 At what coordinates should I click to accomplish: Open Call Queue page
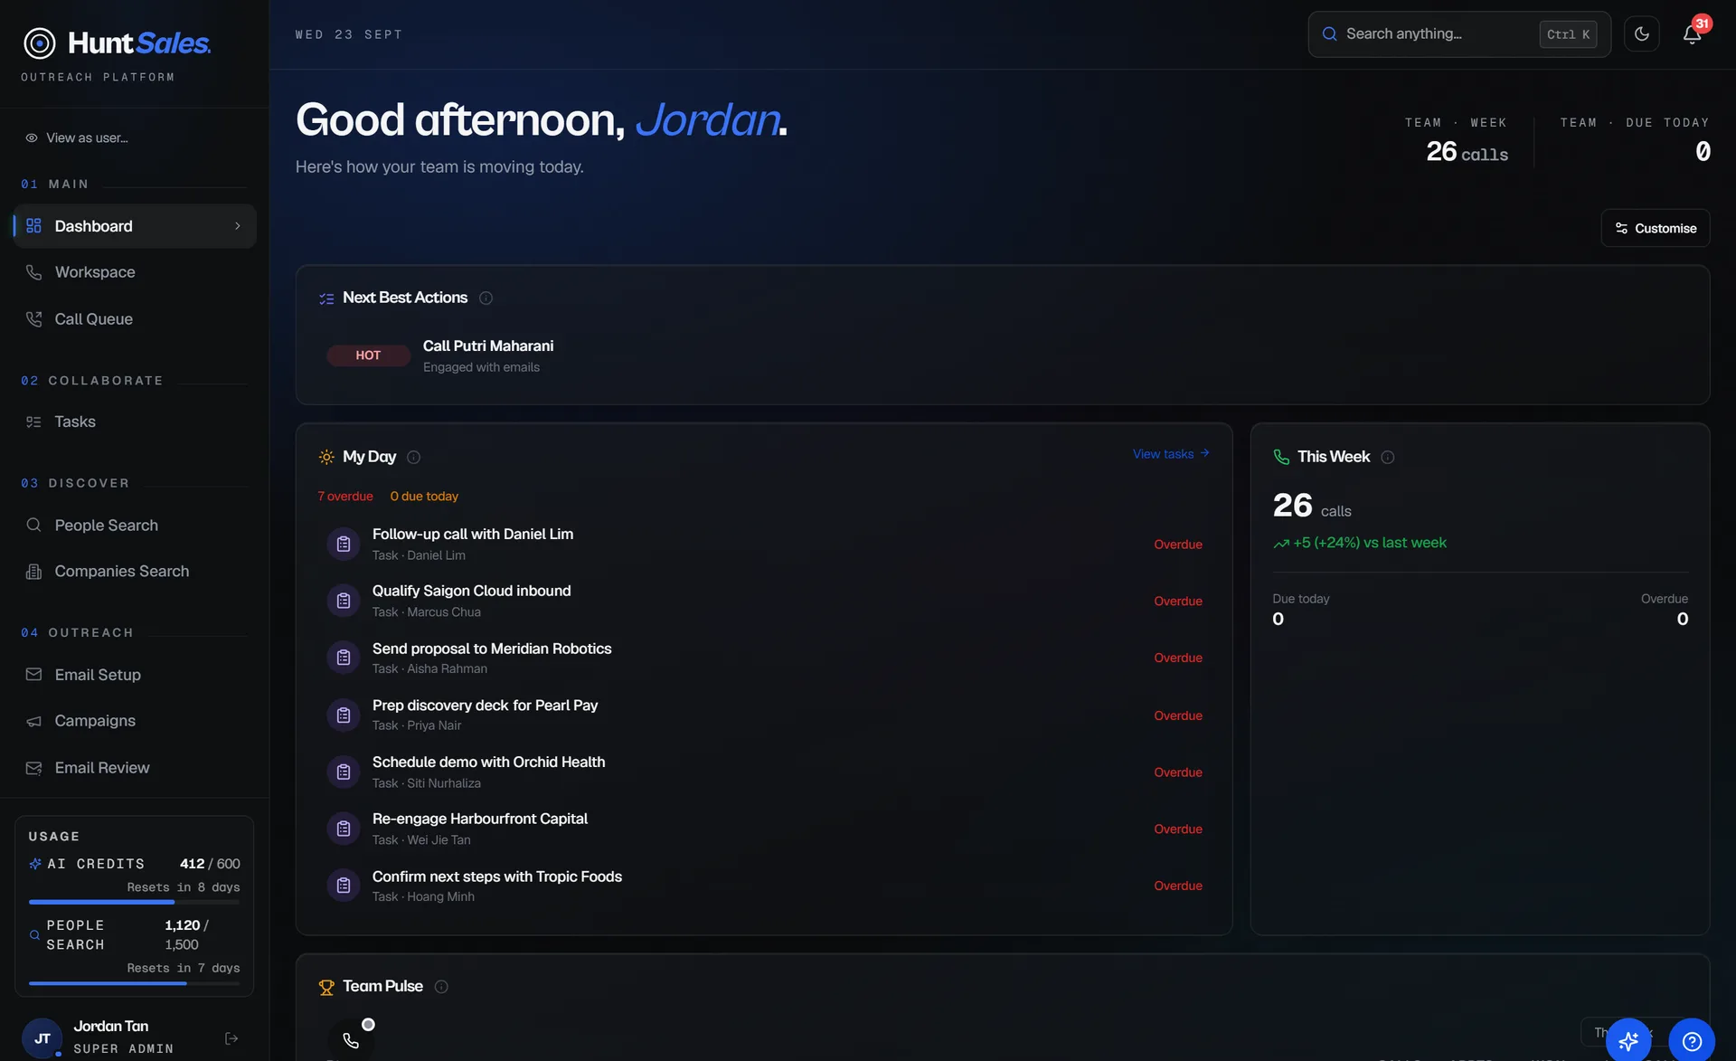(93, 319)
